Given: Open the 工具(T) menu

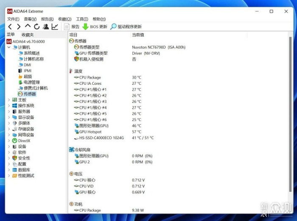Looking at the screenshot, I should (82, 19).
